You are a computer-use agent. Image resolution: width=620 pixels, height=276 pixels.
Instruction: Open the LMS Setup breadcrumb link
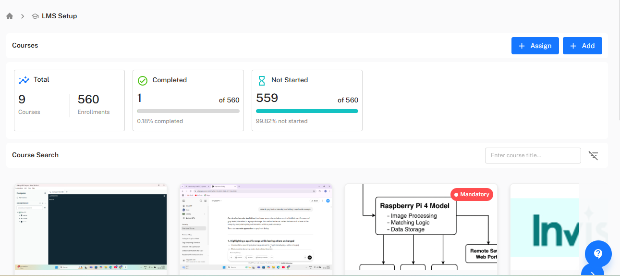(x=59, y=16)
